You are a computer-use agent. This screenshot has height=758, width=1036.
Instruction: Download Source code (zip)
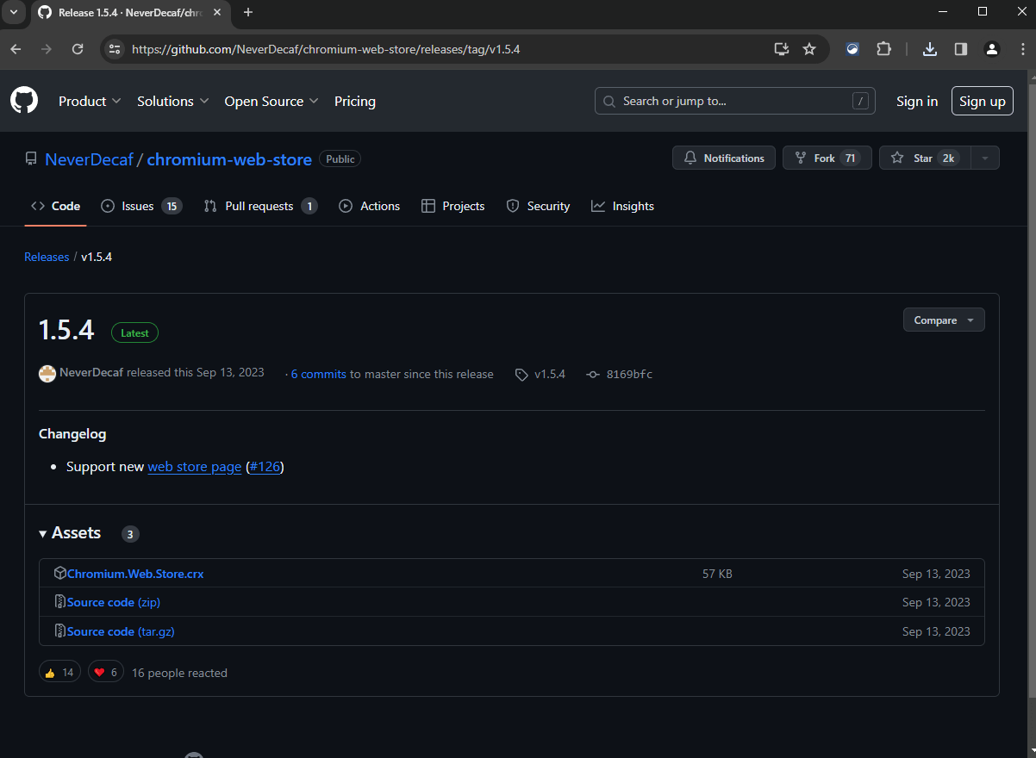(x=114, y=603)
